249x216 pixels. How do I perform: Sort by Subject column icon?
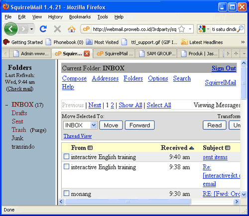tap(228, 148)
